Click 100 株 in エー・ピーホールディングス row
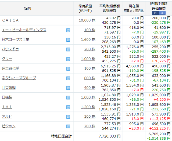 click(x=90, y=30)
